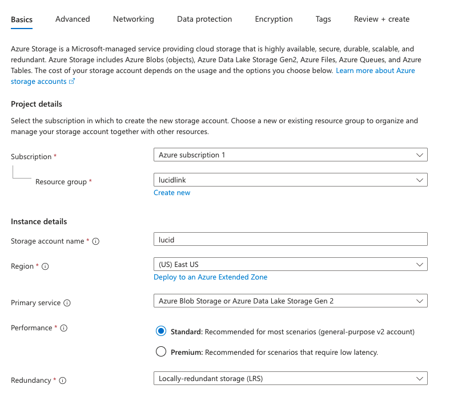Image resolution: width=474 pixels, height=409 pixels.
Task: Click the Region info icon
Action: 45,266
